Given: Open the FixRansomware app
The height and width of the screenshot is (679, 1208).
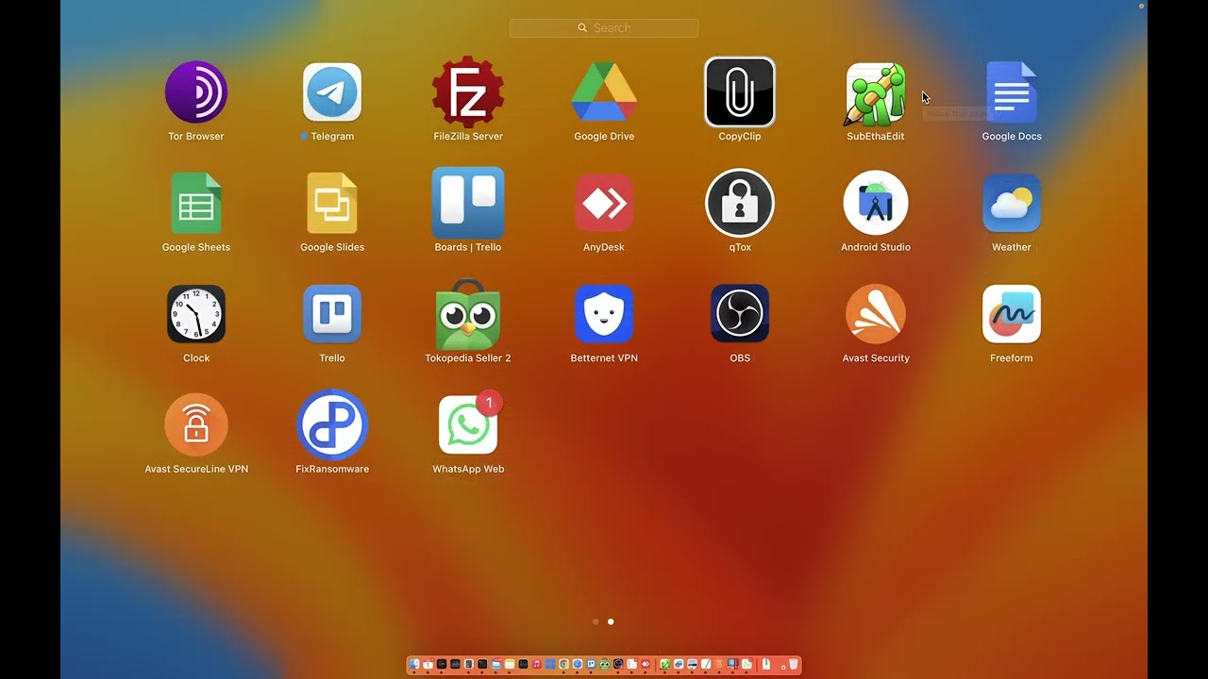Looking at the screenshot, I should [332, 424].
